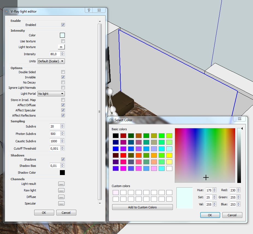Viewport: 253px width, 234px height.
Task: Increase Intensity with its up arrow
Action: click(x=62, y=53)
